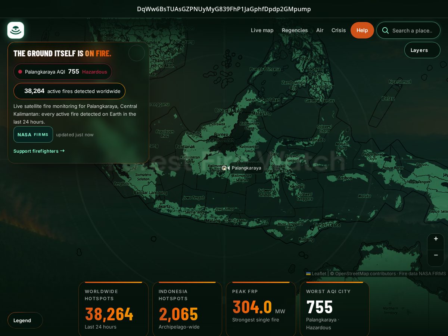The height and width of the screenshot is (336, 448).
Task: Click the 'Manado' map label
Action: (317, 140)
